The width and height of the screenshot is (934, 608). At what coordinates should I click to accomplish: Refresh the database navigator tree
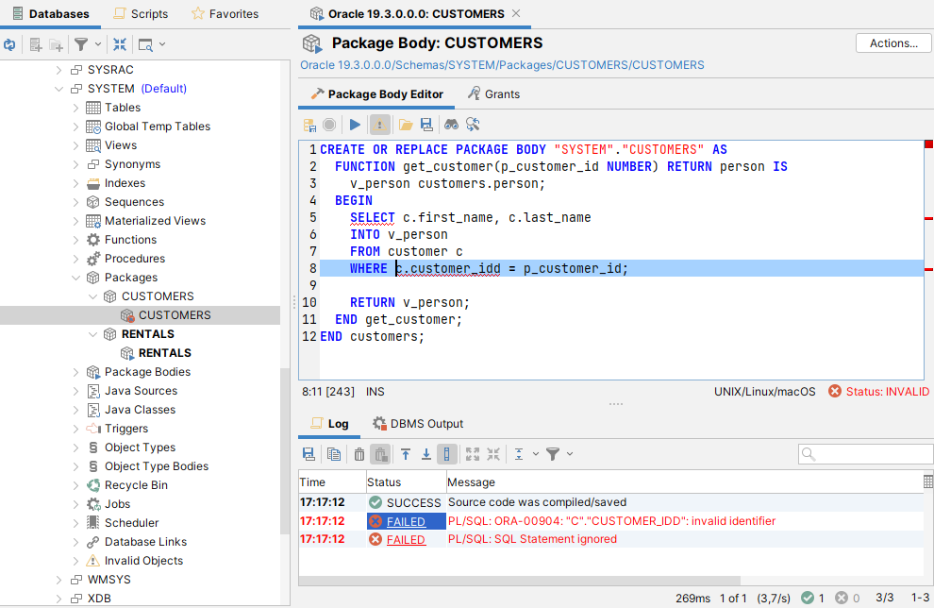click(x=10, y=43)
